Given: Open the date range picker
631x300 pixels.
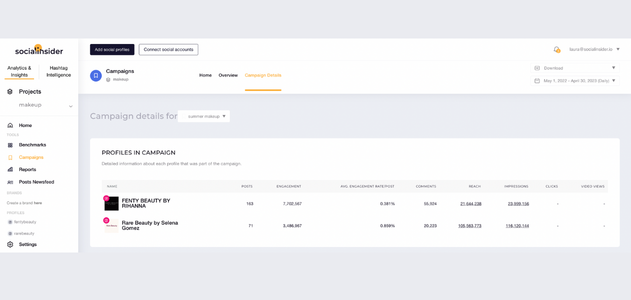Looking at the screenshot, I should (x=575, y=80).
